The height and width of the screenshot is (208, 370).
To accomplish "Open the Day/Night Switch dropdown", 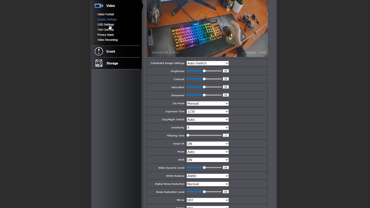I will [x=208, y=120].
